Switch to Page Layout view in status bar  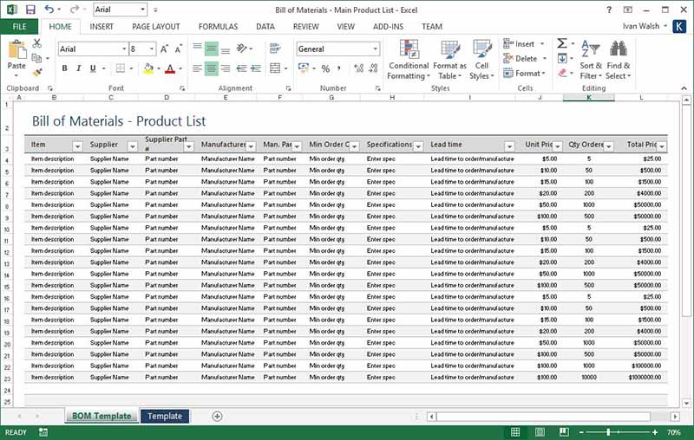(540, 432)
